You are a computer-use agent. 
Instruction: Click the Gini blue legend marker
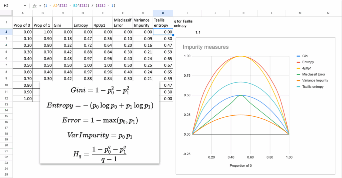coord(298,56)
